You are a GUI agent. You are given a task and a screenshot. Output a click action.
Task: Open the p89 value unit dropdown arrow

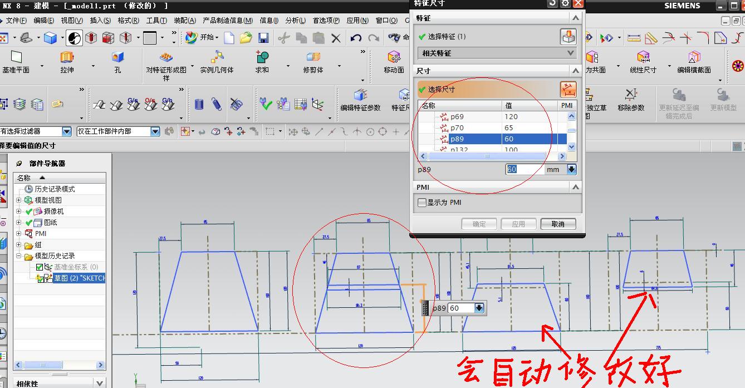point(571,170)
